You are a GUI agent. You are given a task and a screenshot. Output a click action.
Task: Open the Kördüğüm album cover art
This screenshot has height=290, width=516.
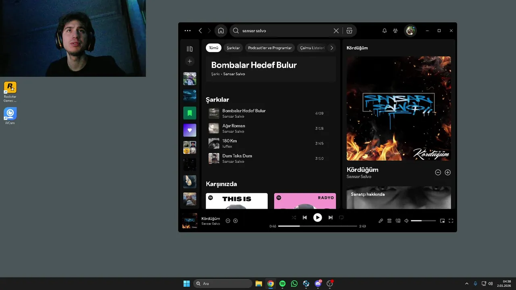click(x=399, y=108)
